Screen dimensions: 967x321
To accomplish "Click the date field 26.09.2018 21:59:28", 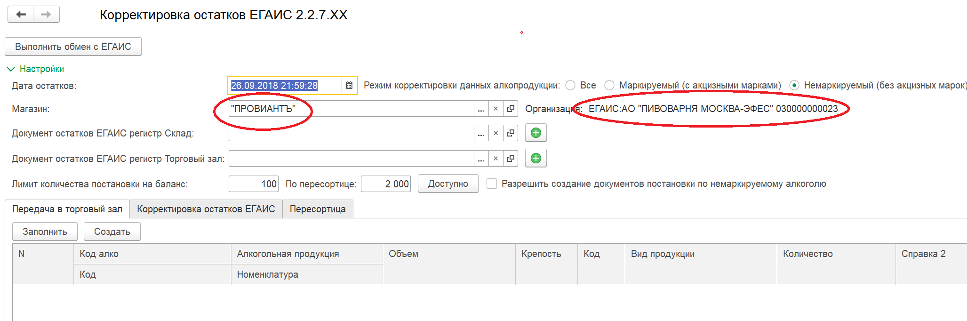I will coord(285,86).
